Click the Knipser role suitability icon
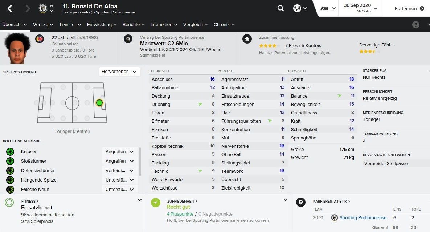The height and width of the screenshot is (232, 430). (x=10, y=152)
